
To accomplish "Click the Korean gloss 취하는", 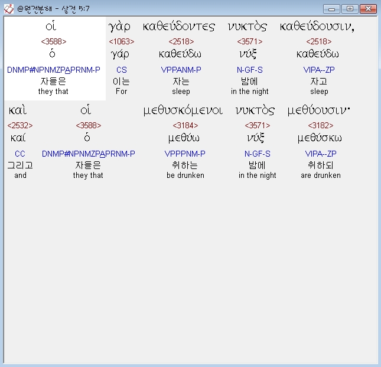I will click(185, 165).
